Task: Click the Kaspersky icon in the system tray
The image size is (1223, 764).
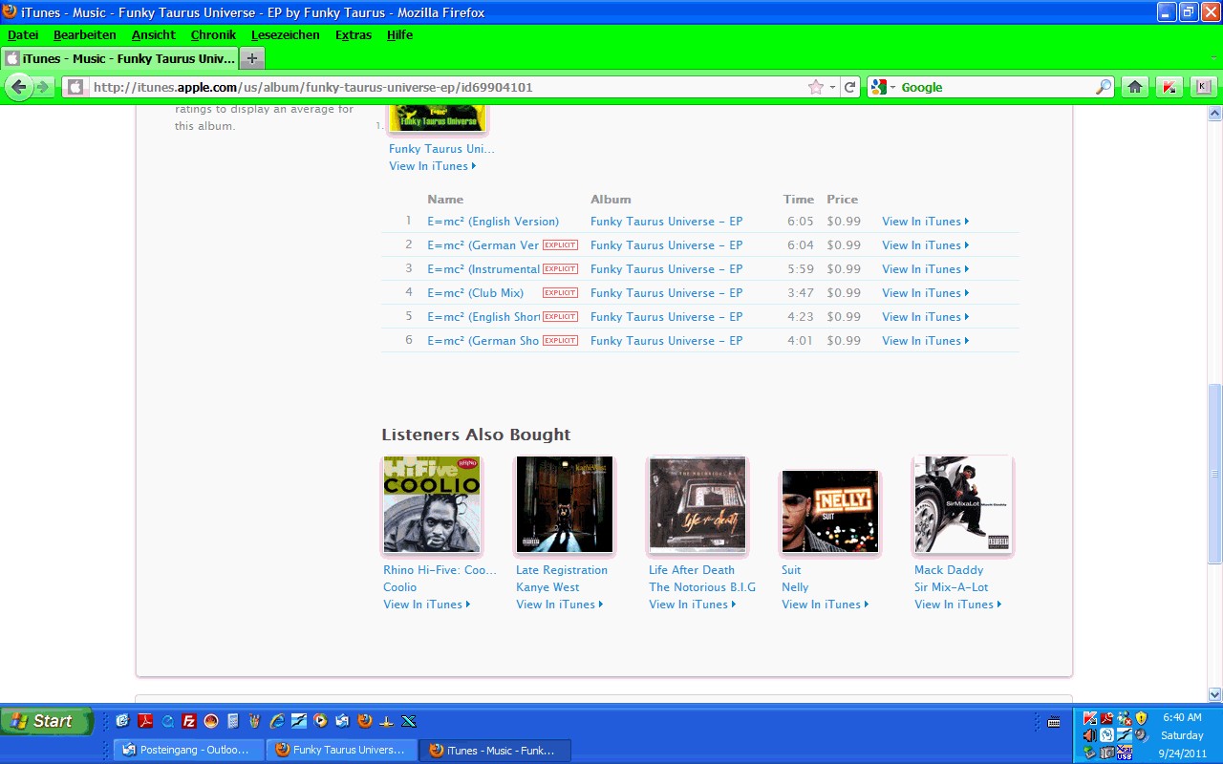Action: pyautogui.click(x=1090, y=718)
